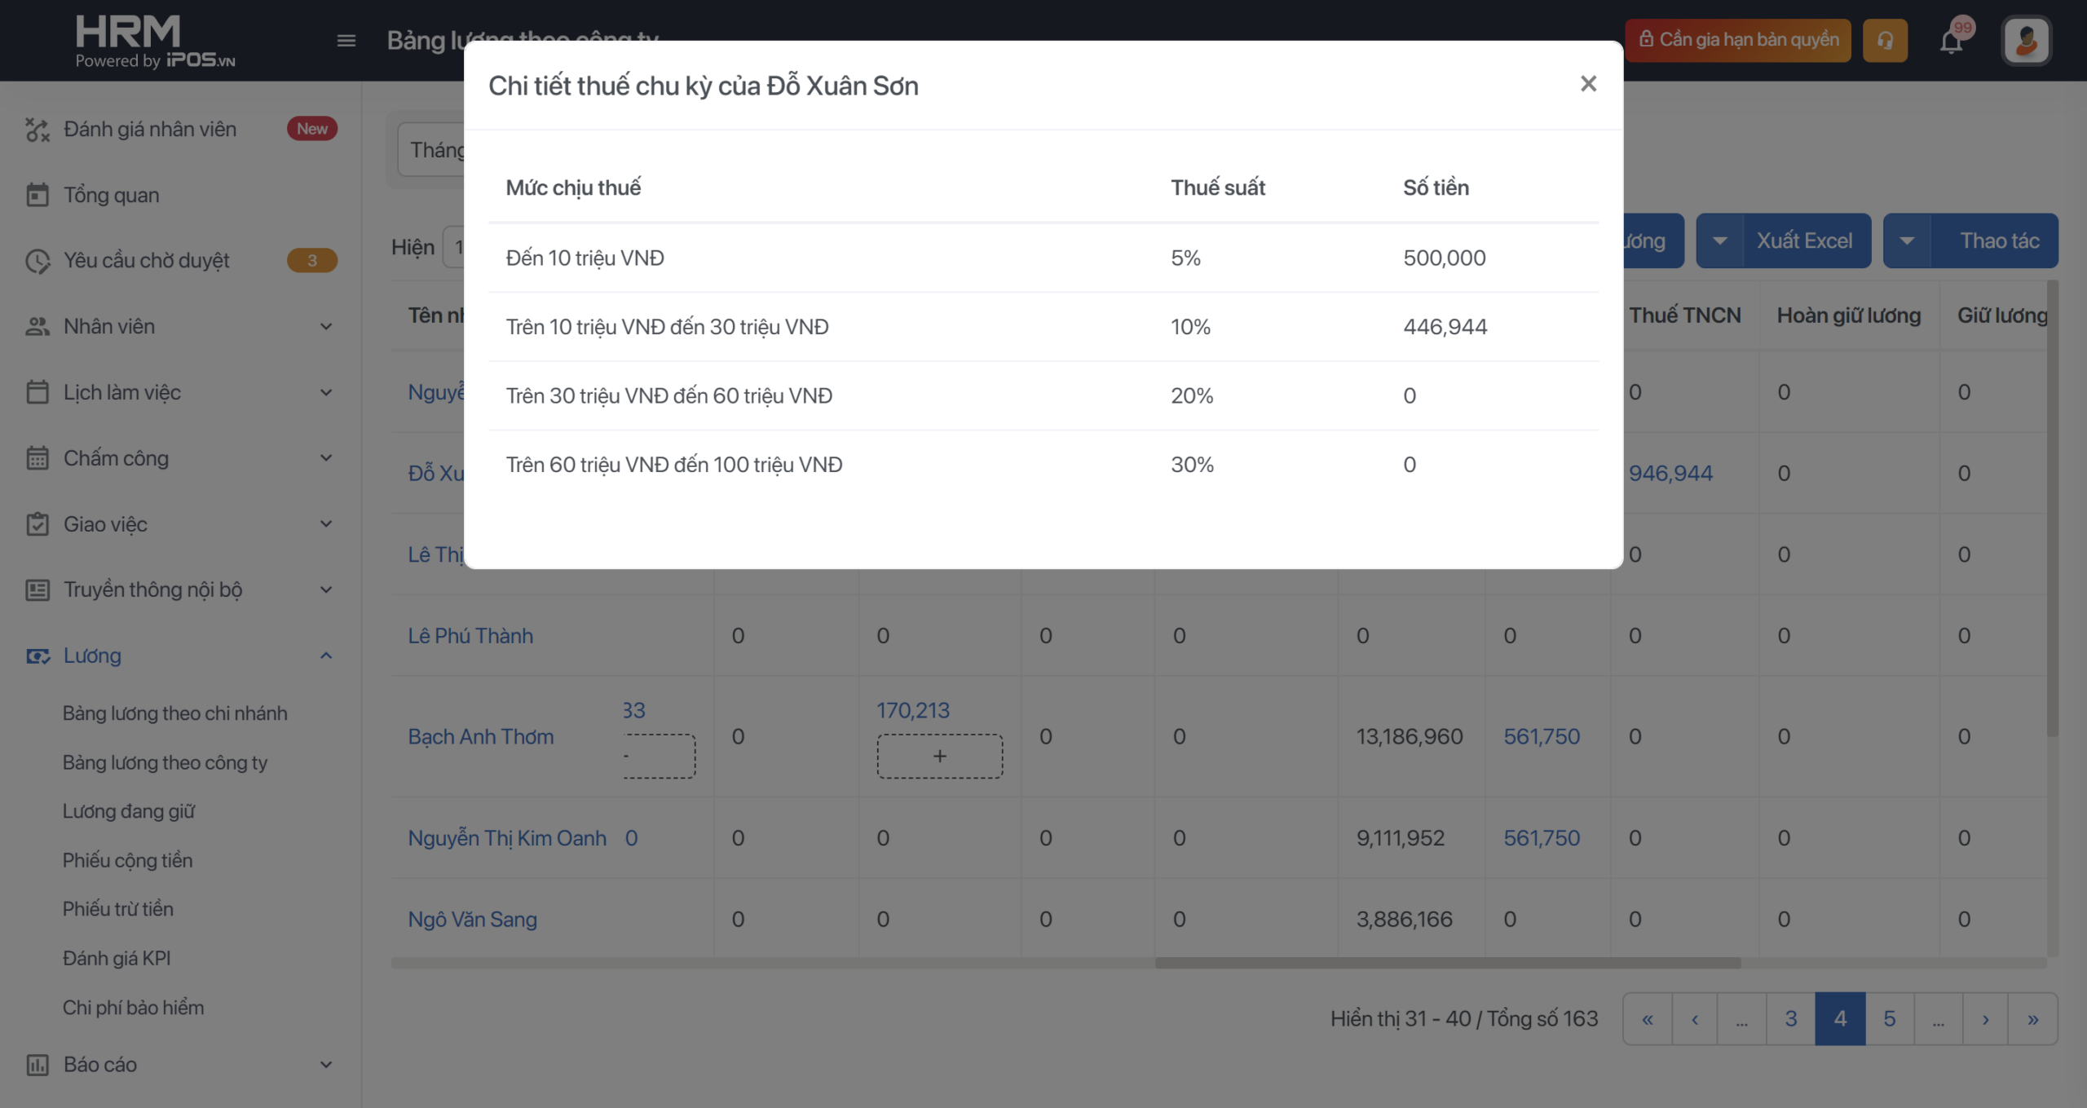This screenshot has height=1108, width=2087.
Task: Click the headset support icon
Action: (x=1885, y=41)
